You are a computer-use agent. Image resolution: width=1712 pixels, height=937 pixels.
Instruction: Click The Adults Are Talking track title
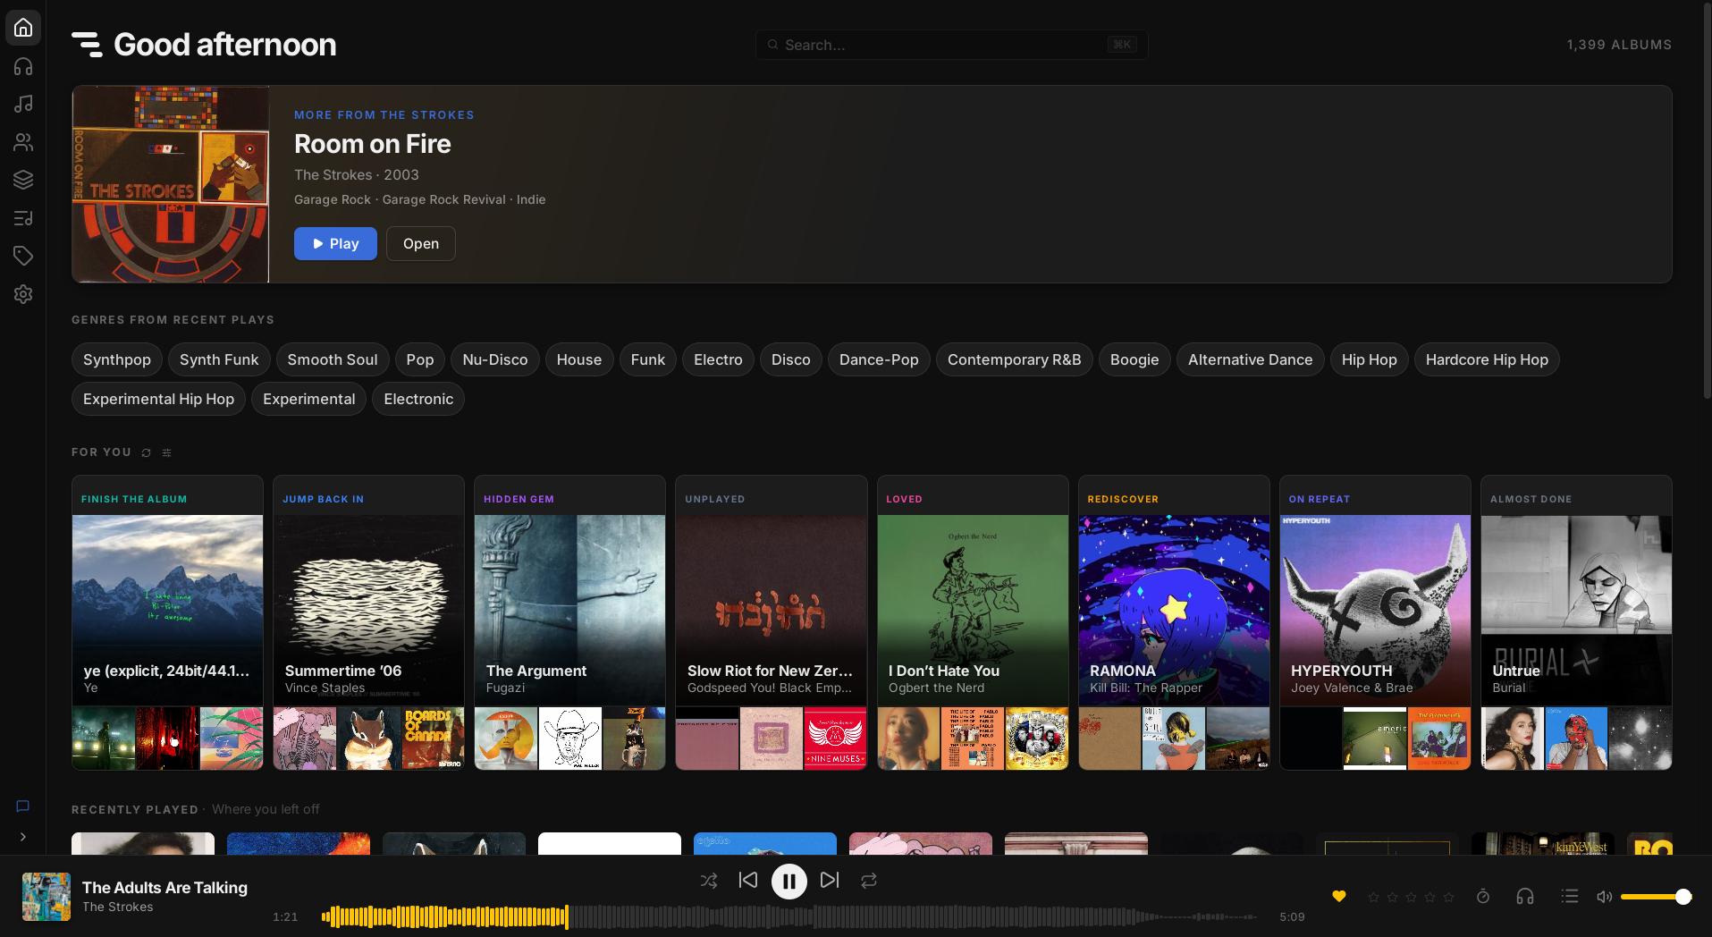coord(164,888)
